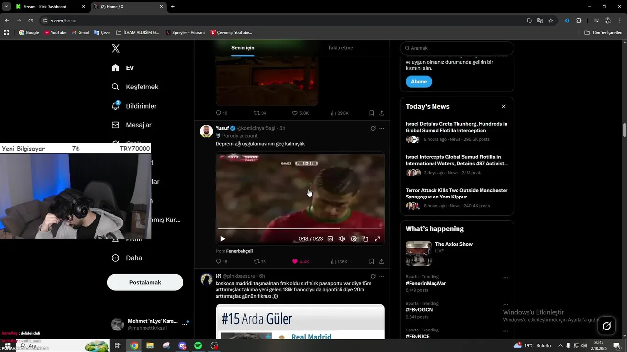
Task: Show hidden tray icons chevron
Action: (560, 346)
